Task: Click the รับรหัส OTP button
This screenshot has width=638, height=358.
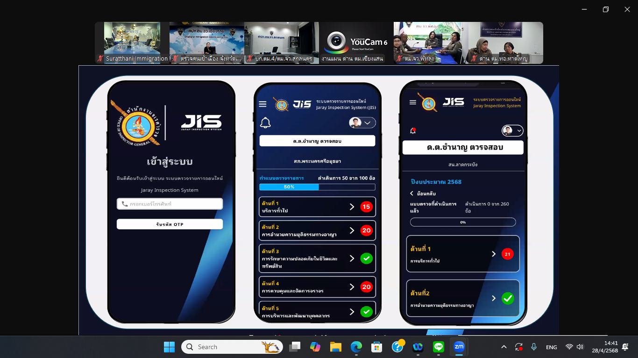Action: (x=170, y=224)
